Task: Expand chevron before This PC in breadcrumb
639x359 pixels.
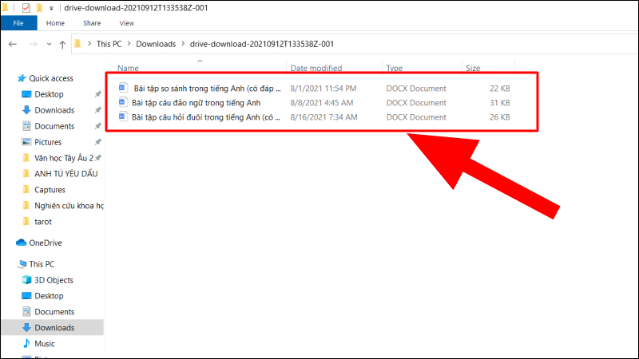Action: pos(89,44)
